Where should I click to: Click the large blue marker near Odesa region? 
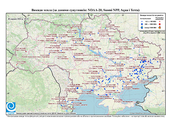click(77, 88)
